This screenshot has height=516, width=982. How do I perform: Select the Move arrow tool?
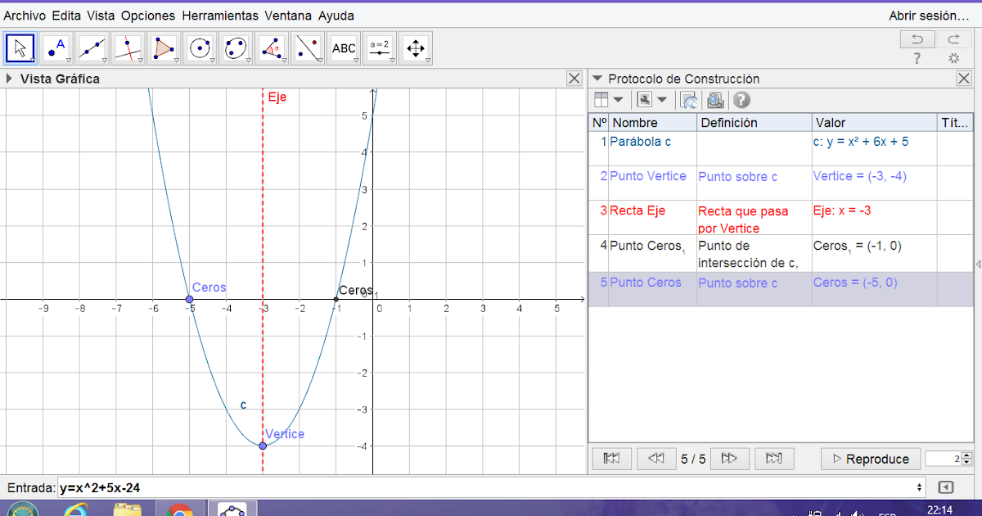click(x=20, y=48)
